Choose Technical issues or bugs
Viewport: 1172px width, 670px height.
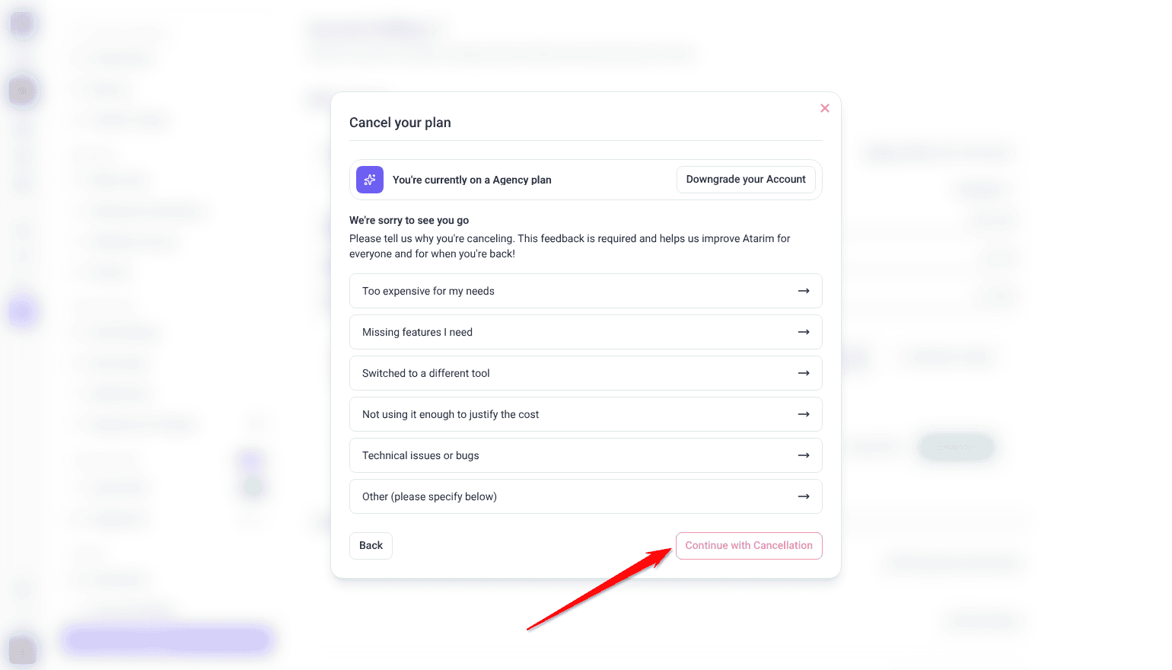pyautogui.click(x=586, y=455)
